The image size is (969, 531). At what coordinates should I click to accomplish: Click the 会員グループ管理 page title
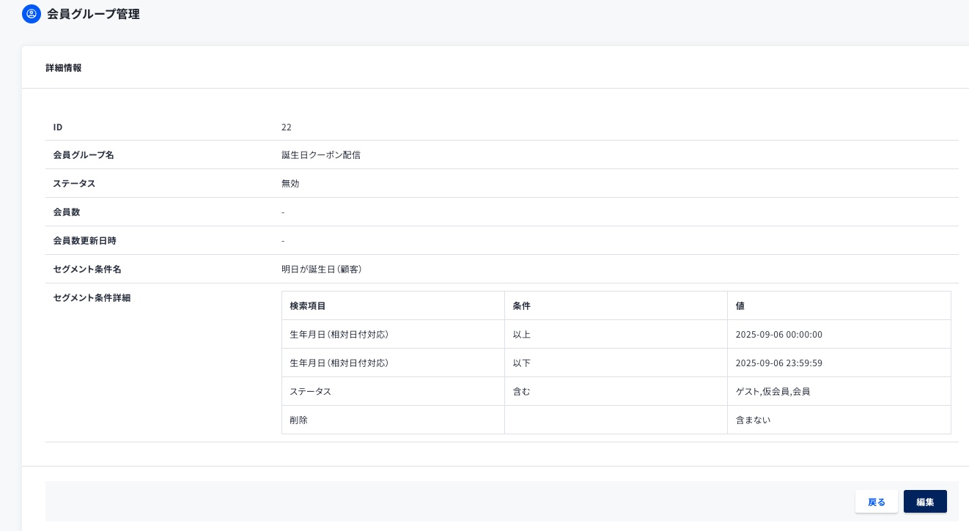(93, 14)
